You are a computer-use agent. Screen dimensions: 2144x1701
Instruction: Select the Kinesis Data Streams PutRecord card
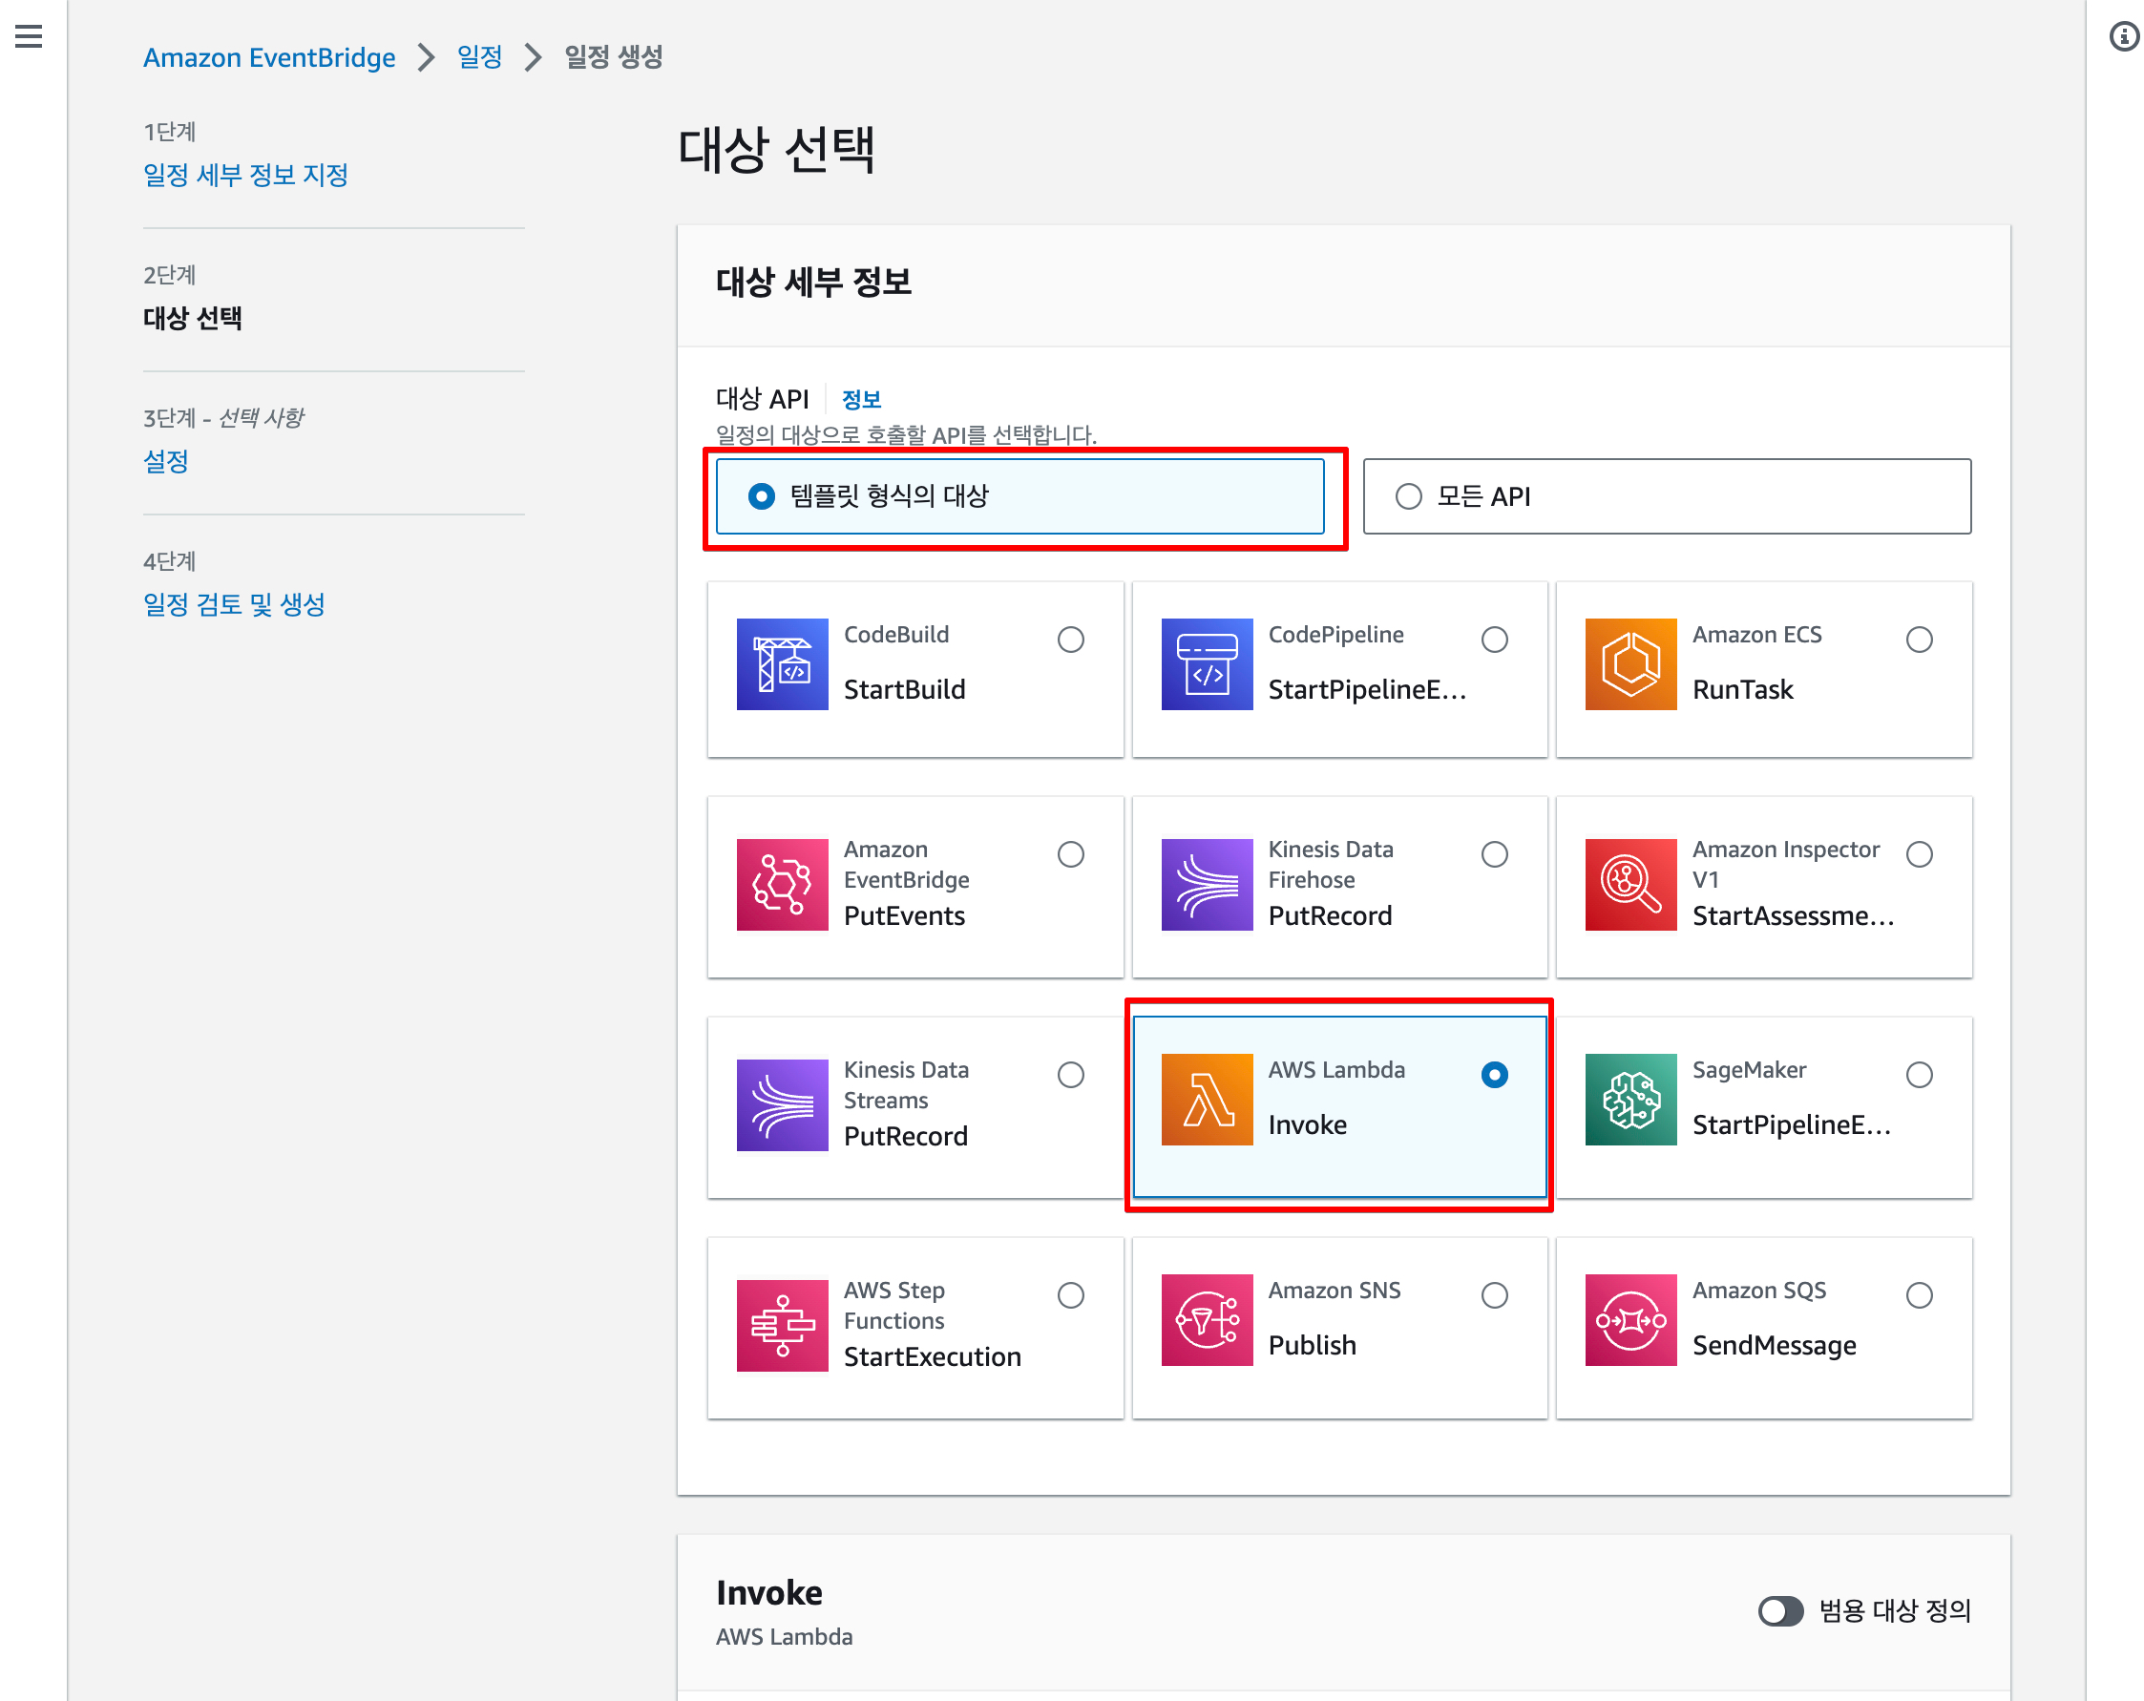[x=914, y=1106]
